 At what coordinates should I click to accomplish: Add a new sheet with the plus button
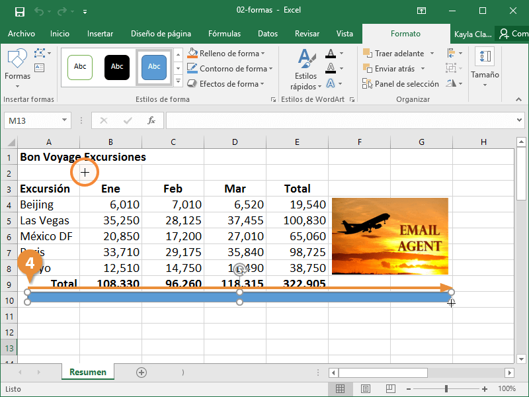(x=141, y=373)
